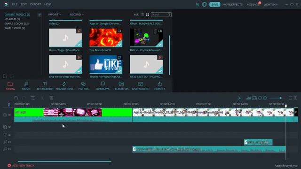Open the shopping cart icon

198,4
